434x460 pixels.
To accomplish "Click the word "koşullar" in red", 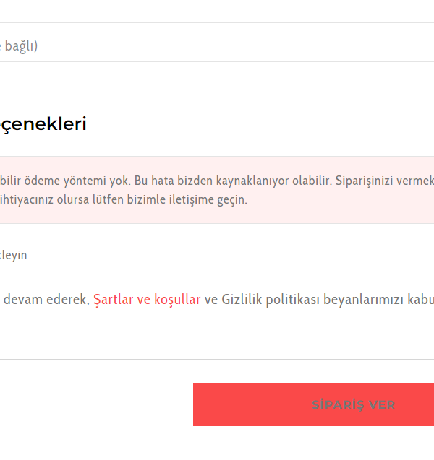I will [x=177, y=300].
